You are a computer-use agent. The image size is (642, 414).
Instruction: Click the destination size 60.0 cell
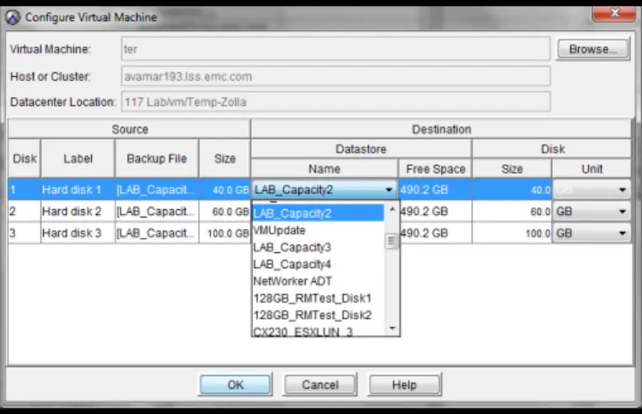click(x=511, y=212)
